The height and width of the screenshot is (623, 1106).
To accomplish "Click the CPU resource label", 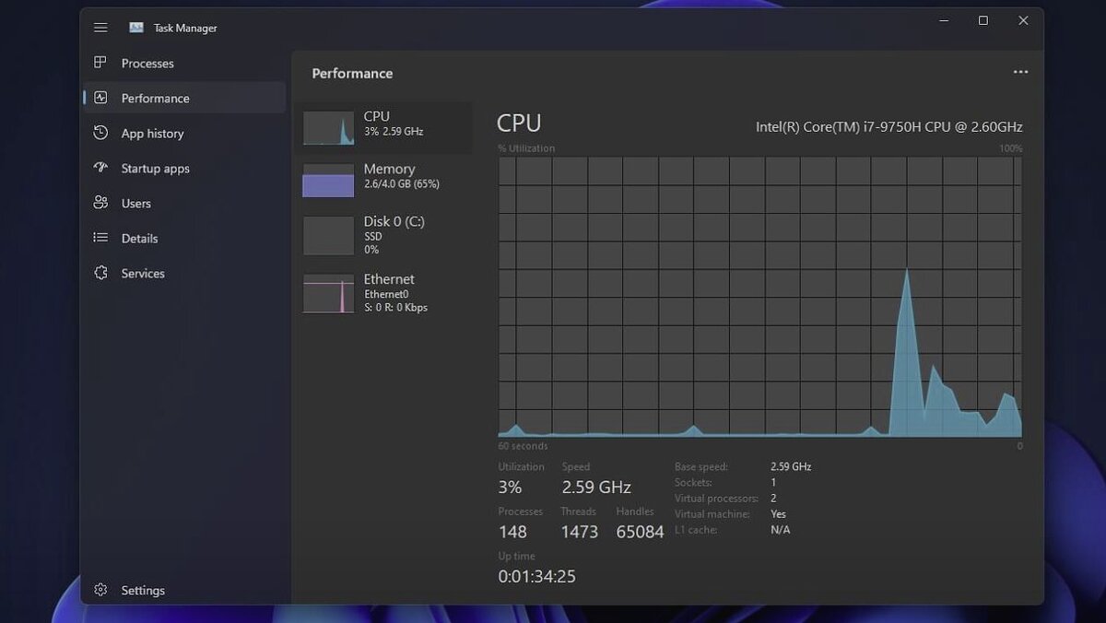I will pyautogui.click(x=376, y=116).
